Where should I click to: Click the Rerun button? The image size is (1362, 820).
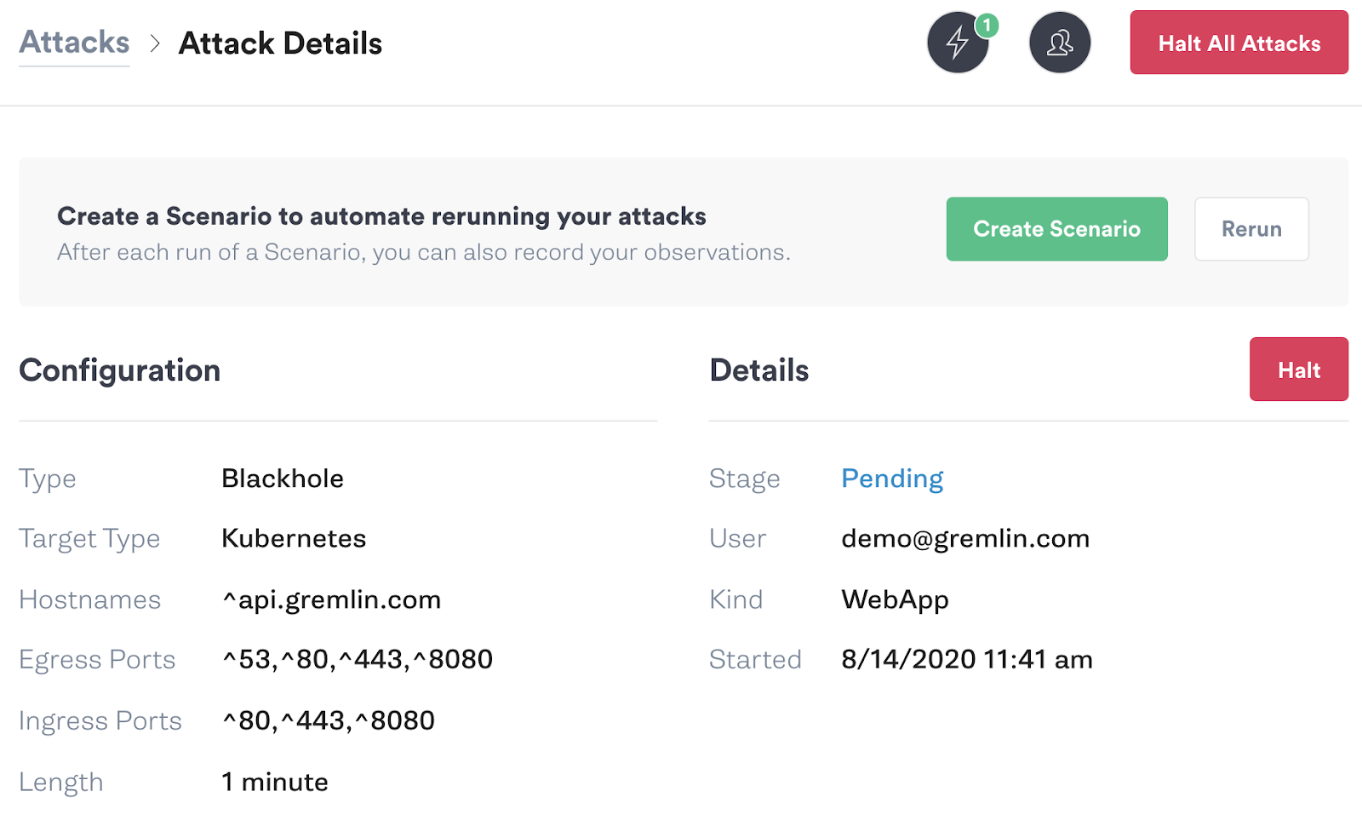pyautogui.click(x=1251, y=229)
